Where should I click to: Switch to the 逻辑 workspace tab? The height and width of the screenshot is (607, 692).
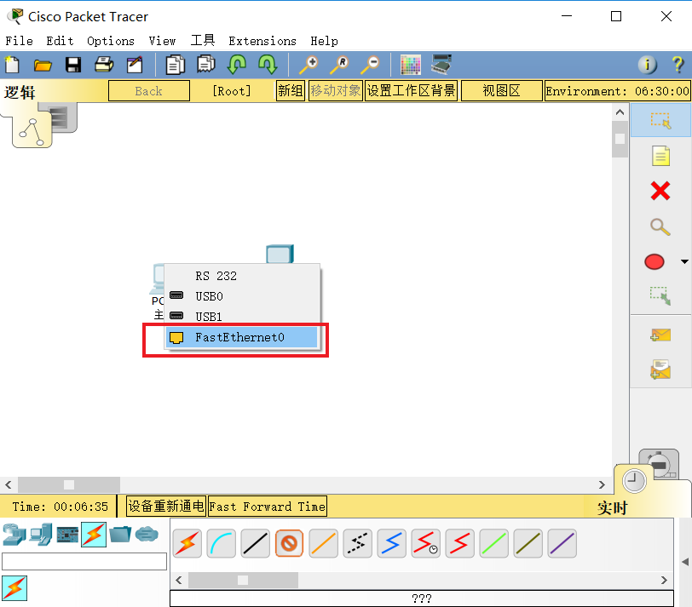32,130
